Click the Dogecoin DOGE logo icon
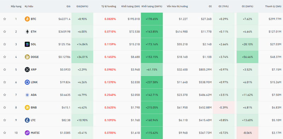The width and height of the screenshot is (283, 139). [27, 57]
